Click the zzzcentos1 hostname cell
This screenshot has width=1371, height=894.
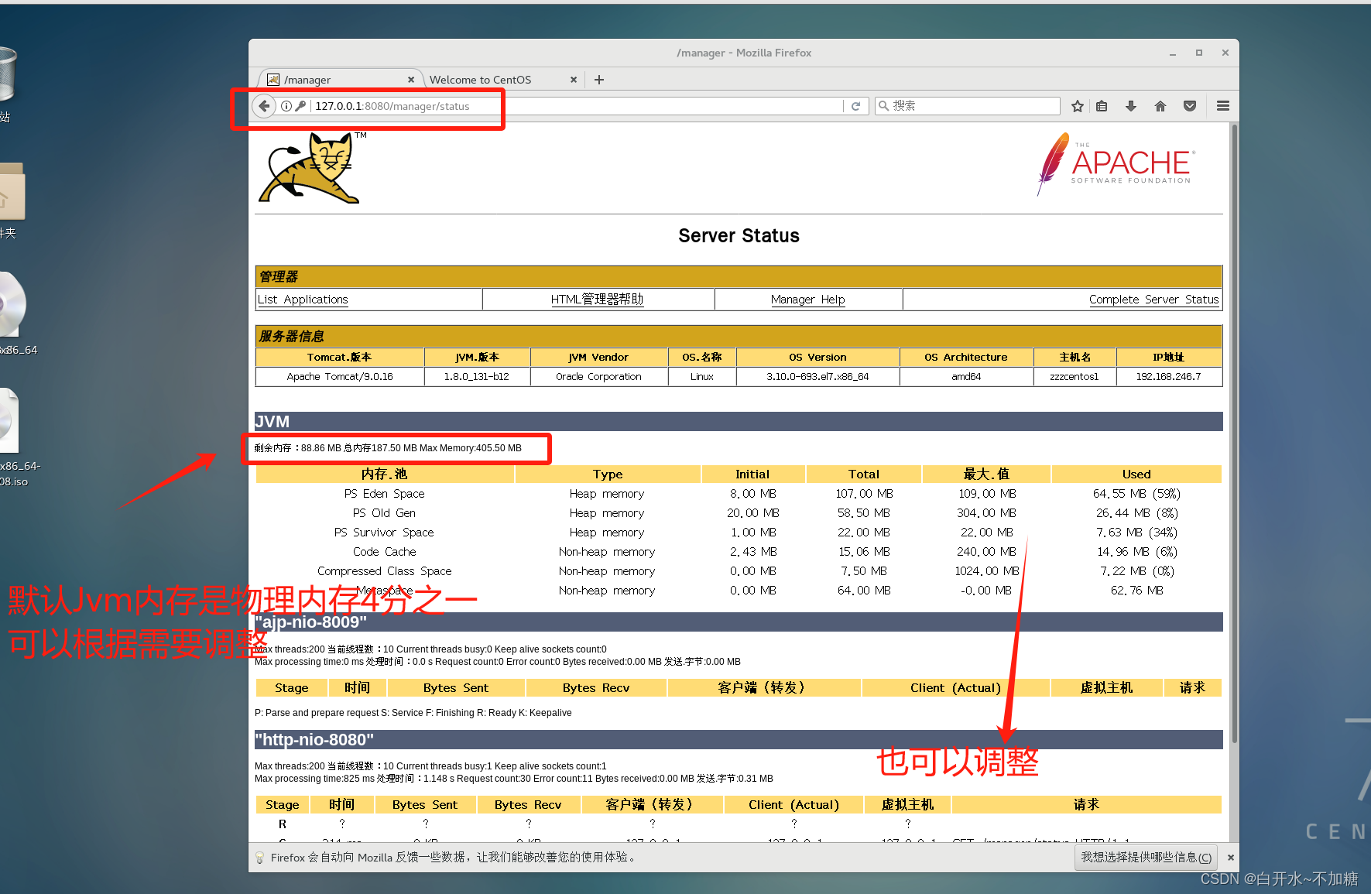click(1075, 377)
